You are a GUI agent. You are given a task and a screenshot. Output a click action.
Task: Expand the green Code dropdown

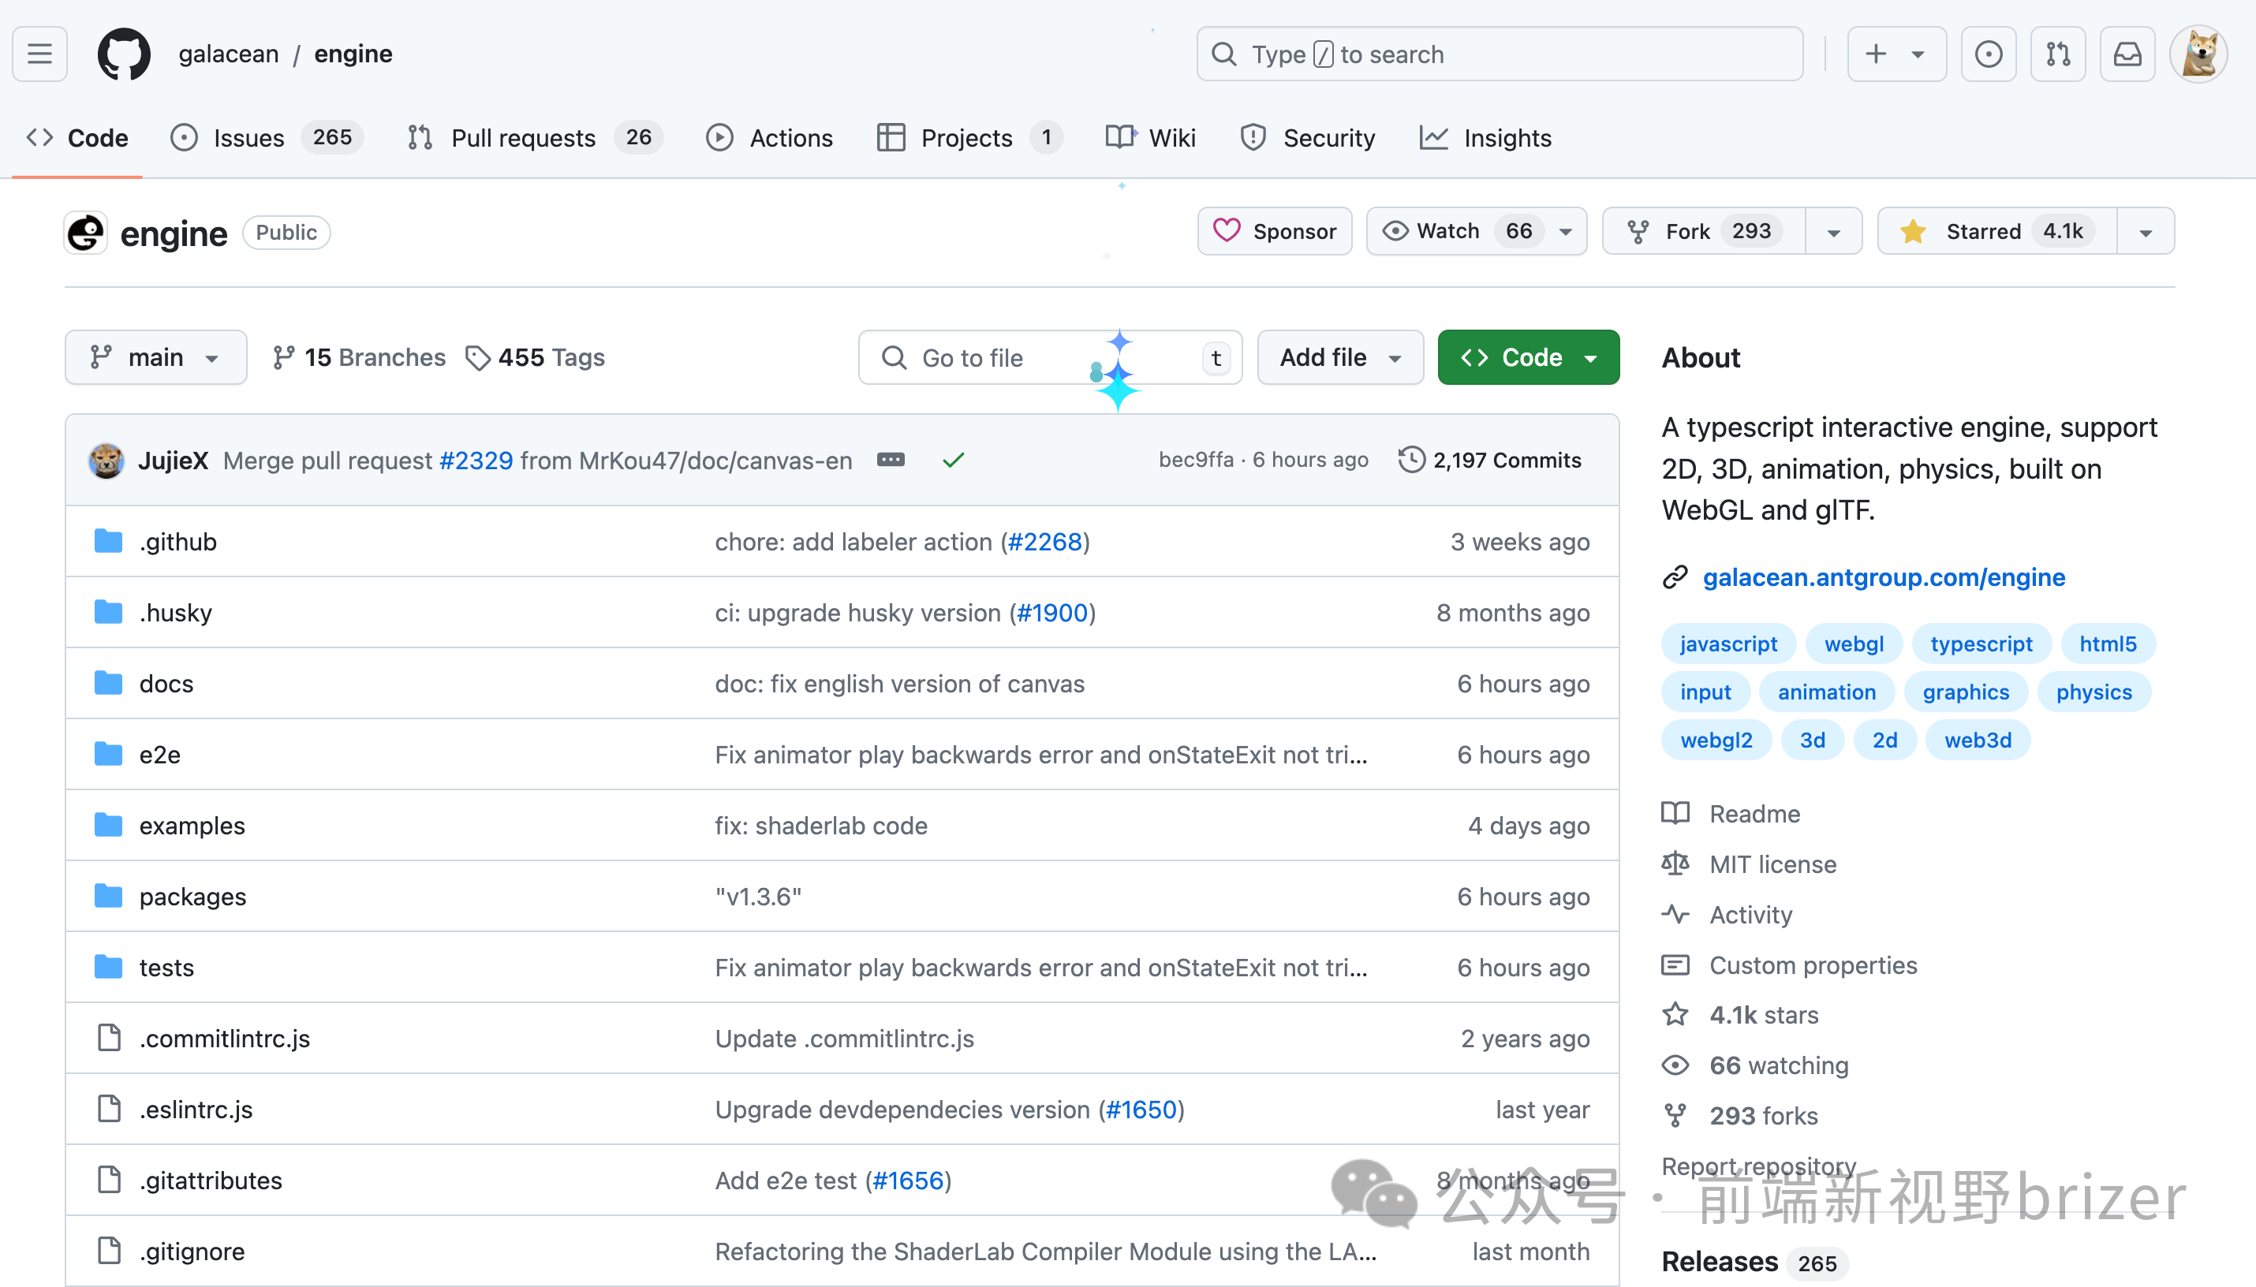point(1529,357)
